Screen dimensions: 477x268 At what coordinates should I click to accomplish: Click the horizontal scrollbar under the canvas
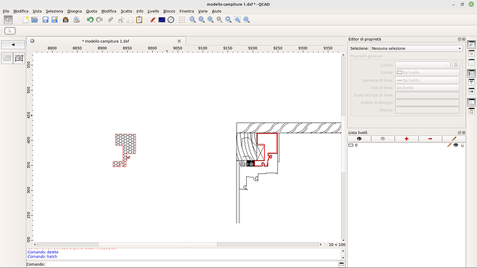[x=178, y=245]
